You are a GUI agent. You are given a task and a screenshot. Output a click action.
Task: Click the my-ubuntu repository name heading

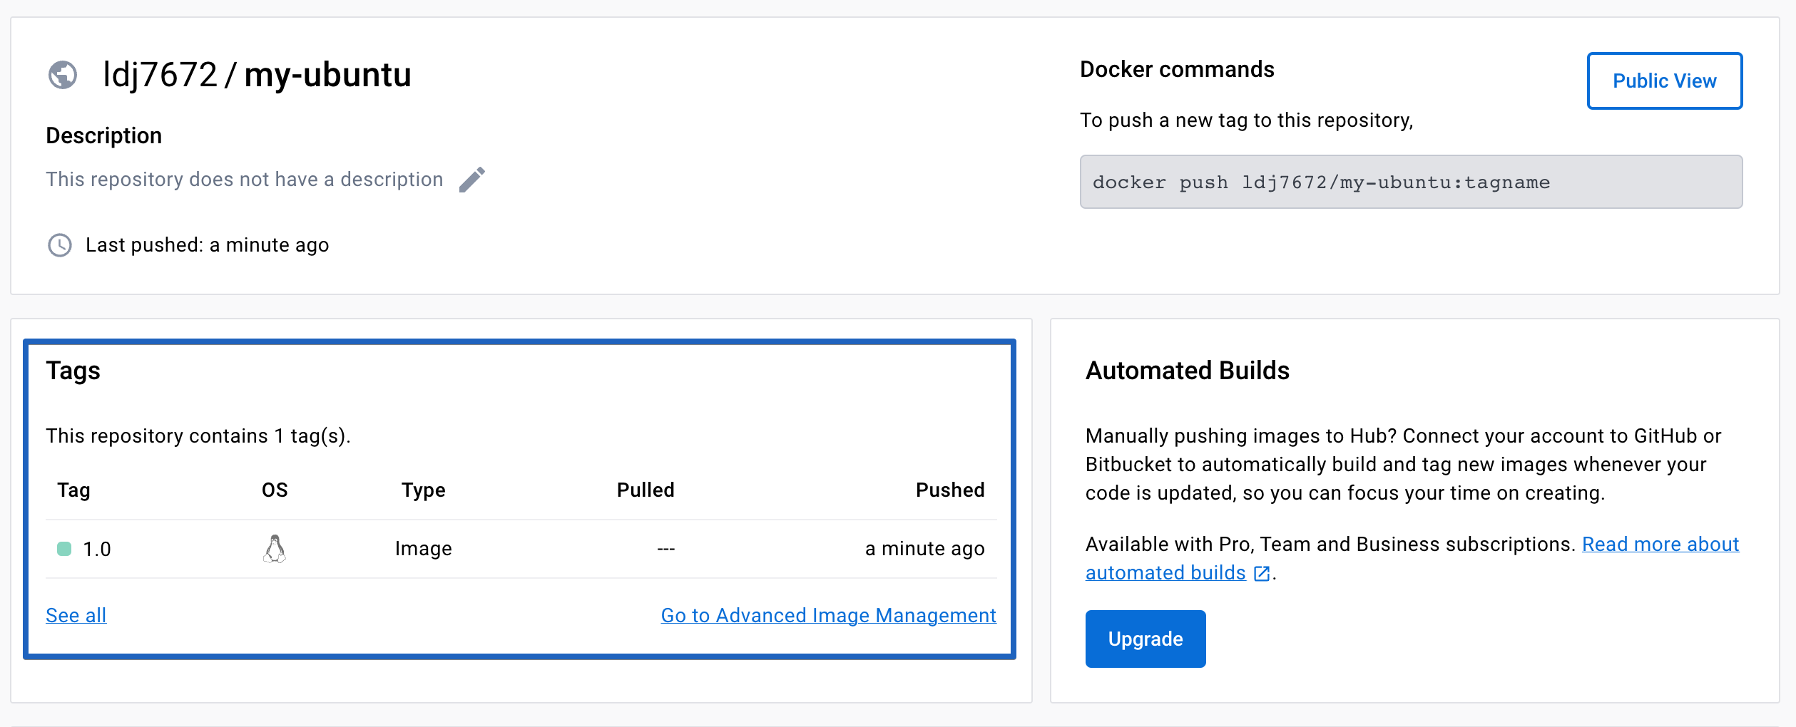[x=327, y=75]
